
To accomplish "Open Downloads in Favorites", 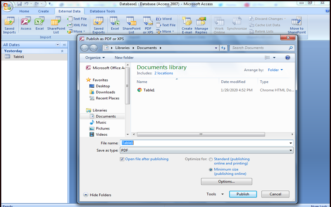I will click(102, 92).
